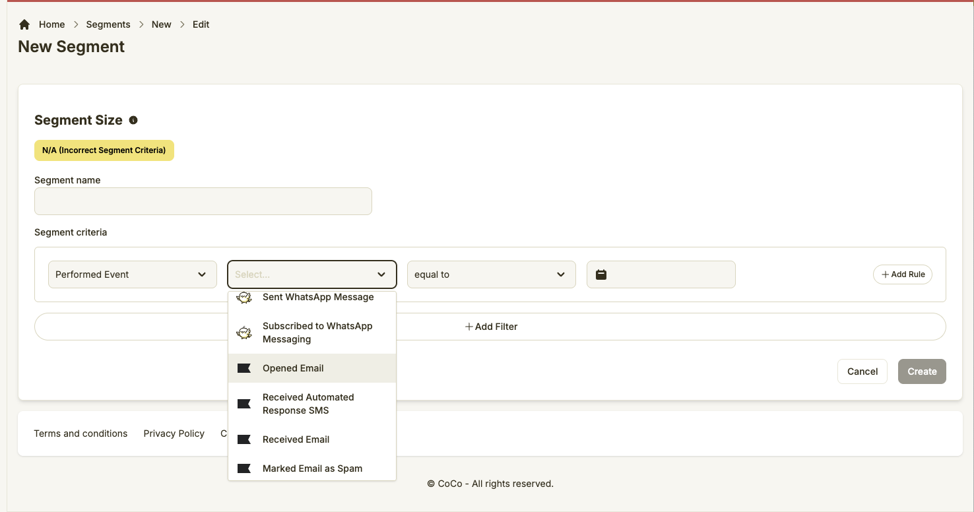Click the flag icon beside Received Email
This screenshot has width=974, height=512.
pyautogui.click(x=244, y=439)
